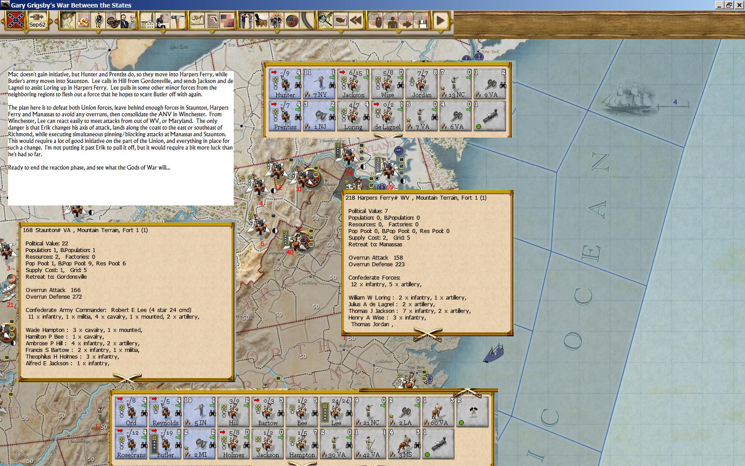Select the Jordan leader card
This screenshot has height=466, width=745.
coord(422,83)
